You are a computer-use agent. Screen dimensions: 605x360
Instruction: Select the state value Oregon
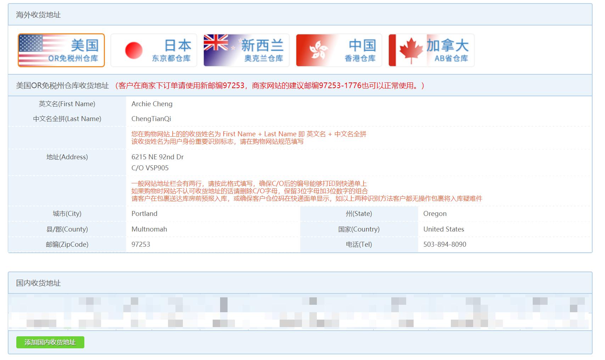(x=435, y=213)
